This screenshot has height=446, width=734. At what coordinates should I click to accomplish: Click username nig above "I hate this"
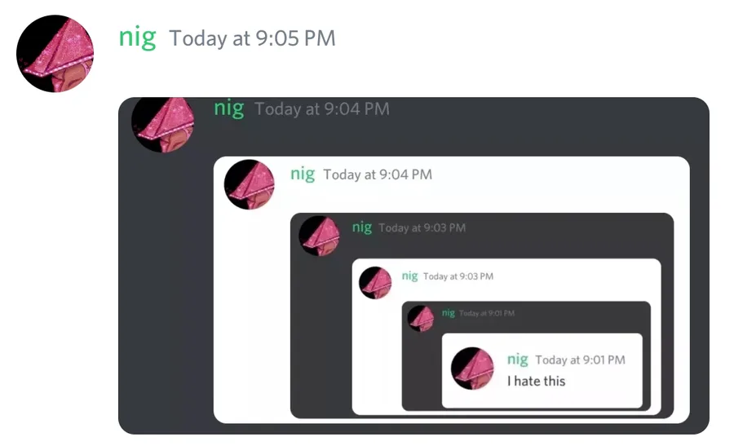pyautogui.click(x=518, y=360)
